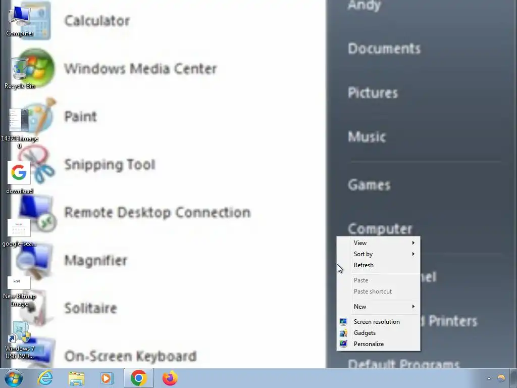The height and width of the screenshot is (388, 517).
Task: Open Games in the Start menu
Action: pyautogui.click(x=369, y=185)
